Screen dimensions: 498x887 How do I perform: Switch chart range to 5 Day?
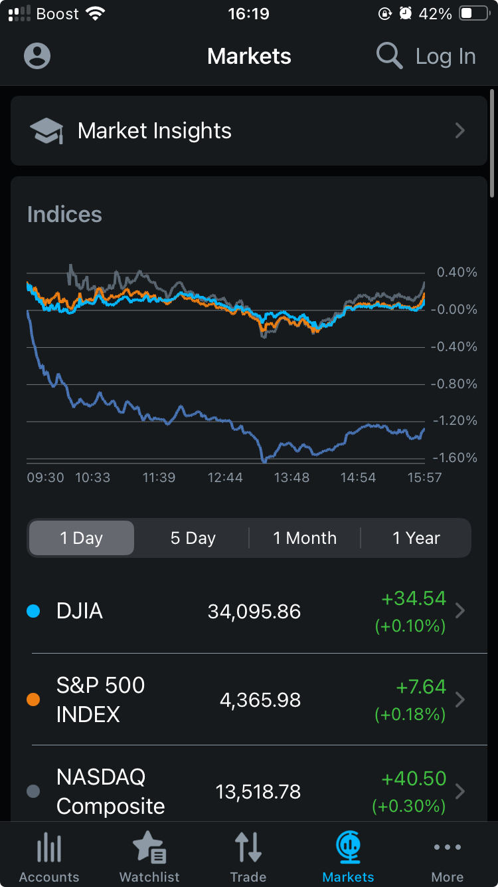pos(193,538)
